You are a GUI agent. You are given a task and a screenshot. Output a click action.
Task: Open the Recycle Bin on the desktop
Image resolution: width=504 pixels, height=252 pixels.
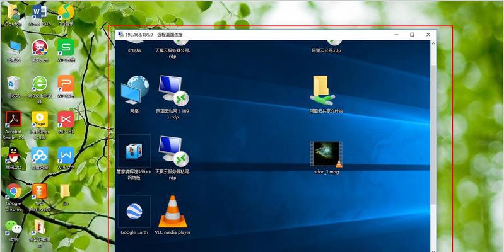[13, 83]
